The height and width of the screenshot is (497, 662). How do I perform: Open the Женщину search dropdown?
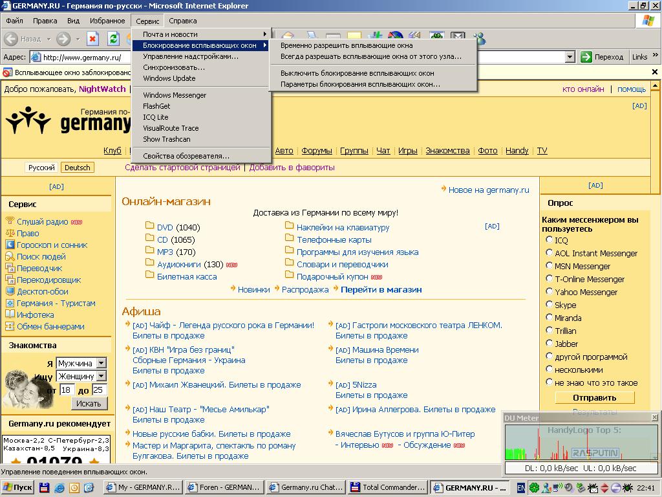[x=101, y=376]
